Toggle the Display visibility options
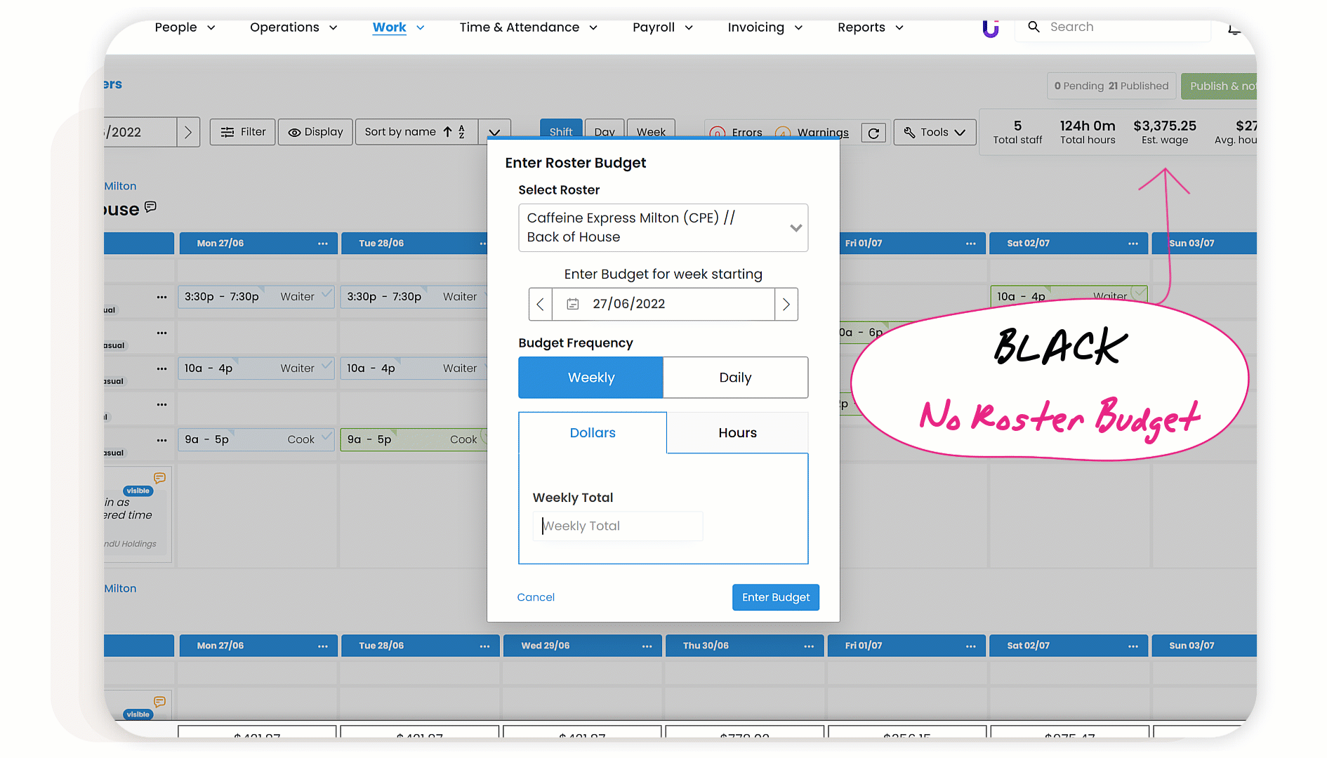 (315, 132)
